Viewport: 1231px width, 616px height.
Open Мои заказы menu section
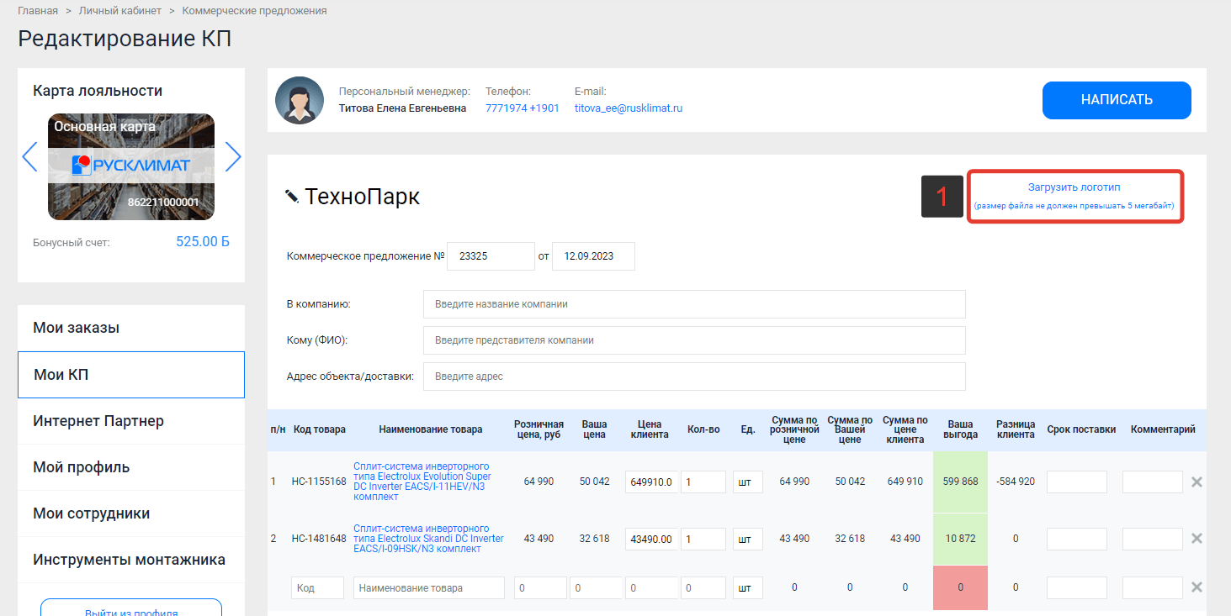pos(131,328)
